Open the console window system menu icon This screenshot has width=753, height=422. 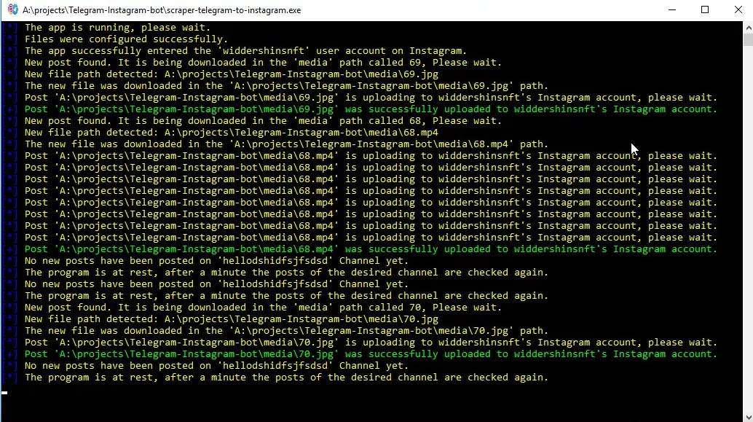(x=12, y=9)
